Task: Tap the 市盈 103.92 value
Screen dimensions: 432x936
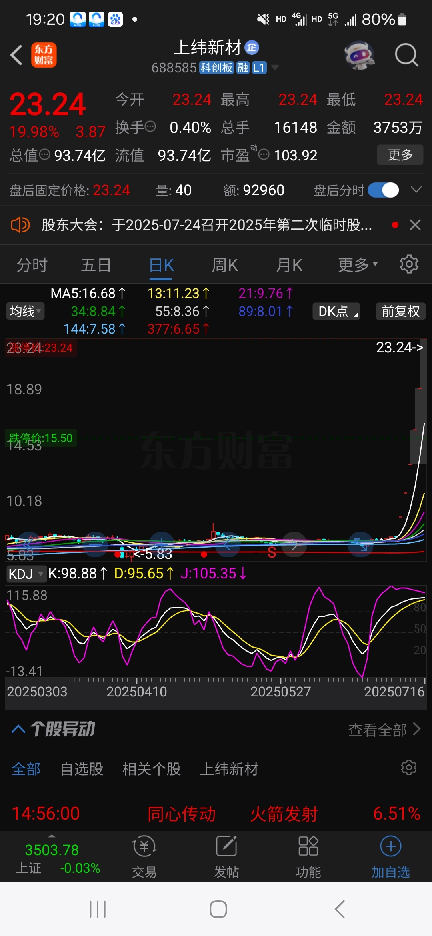Action: tap(296, 155)
